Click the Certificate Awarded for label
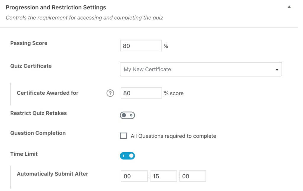This screenshot has width=303, height=191. pyautogui.click(x=48, y=93)
